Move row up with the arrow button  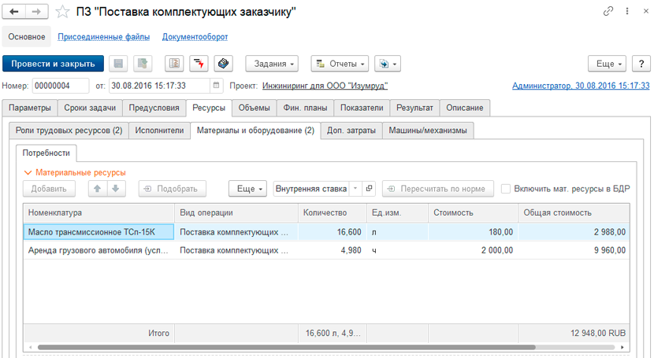(x=98, y=189)
